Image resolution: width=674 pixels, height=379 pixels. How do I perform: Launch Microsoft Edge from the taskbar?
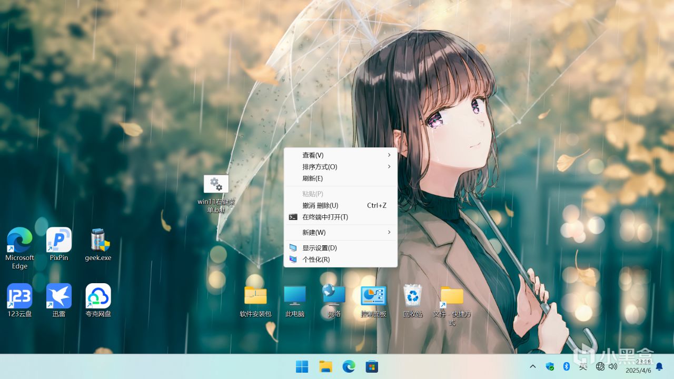349,366
